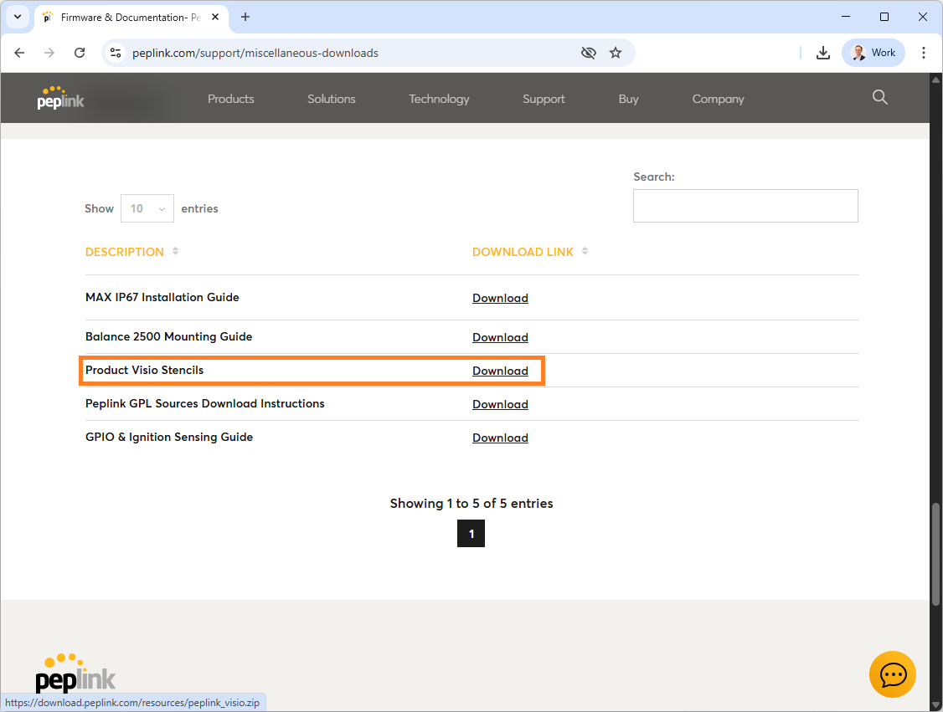Viewport: 943px width, 712px height.
Task: Open the Work profile menu
Action: click(x=873, y=53)
